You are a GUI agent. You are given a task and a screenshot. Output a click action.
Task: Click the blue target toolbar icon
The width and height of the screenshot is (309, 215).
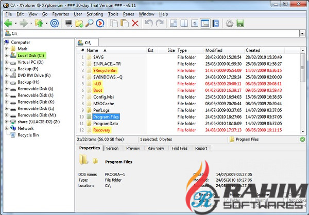coord(55,24)
